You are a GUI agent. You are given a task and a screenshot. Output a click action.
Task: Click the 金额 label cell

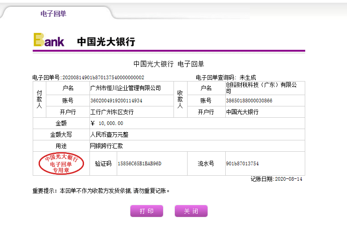[x=61, y=123]
